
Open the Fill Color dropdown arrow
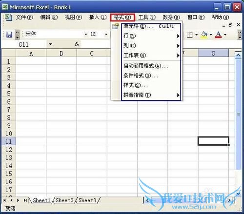[211, 35]
